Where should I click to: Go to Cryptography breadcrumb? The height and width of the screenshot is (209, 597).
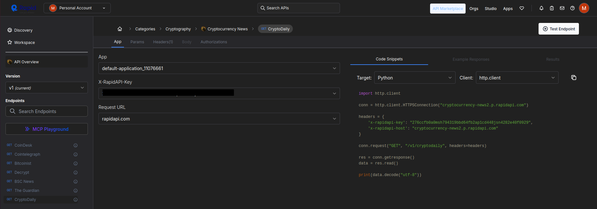(x=178, y=29)
